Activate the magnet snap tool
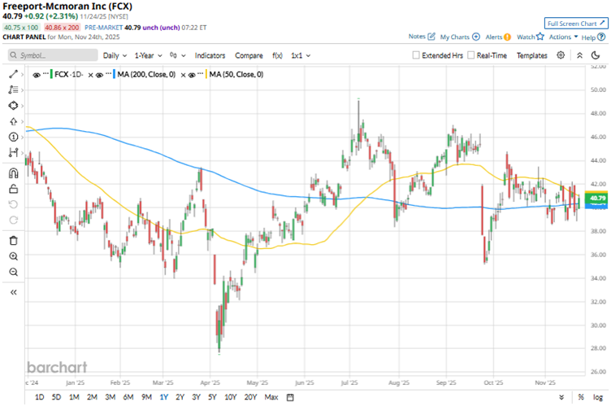 pos(13,172)
